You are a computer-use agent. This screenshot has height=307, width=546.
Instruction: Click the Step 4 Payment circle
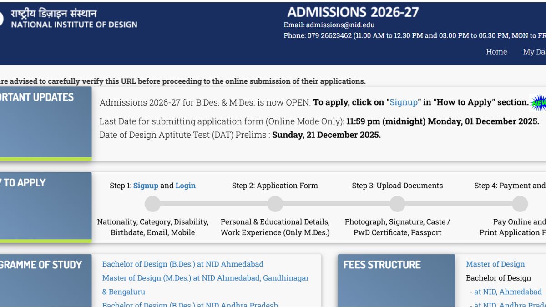(x=520, y=204)
